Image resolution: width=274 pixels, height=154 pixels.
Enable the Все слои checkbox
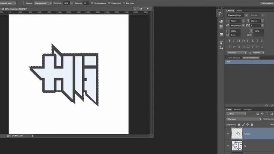tap(124, 3)
